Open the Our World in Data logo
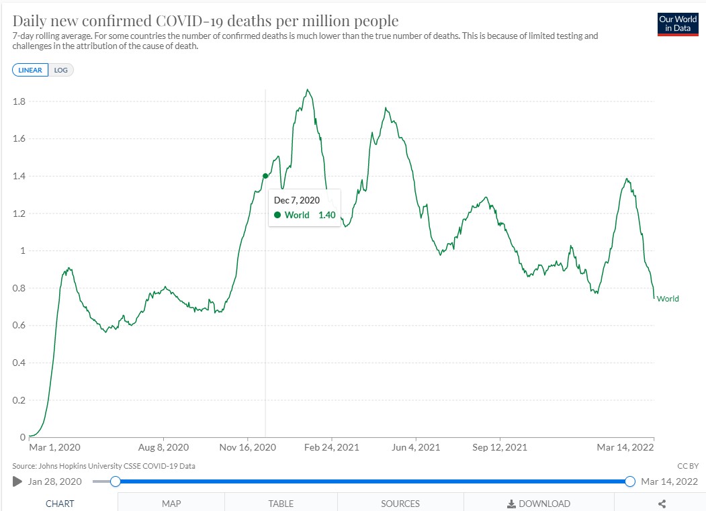The image size is (706, 511). 678,24
